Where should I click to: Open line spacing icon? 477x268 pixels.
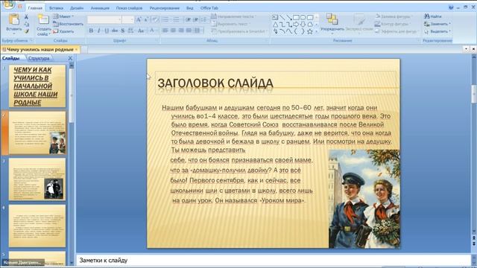[203, 20]
